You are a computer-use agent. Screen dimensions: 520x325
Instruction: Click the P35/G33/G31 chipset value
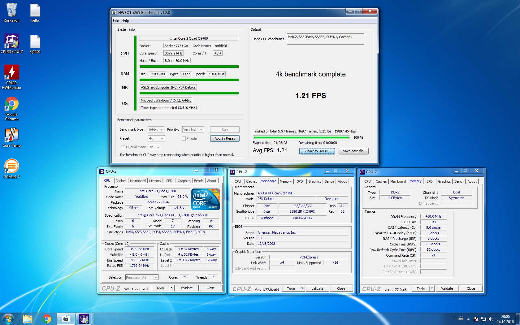pyautogui.click(x=302, y=206)
